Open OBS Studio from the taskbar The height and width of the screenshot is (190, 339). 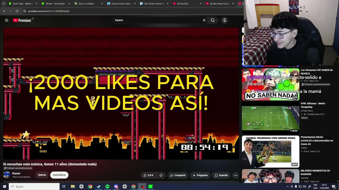point(142,187)
